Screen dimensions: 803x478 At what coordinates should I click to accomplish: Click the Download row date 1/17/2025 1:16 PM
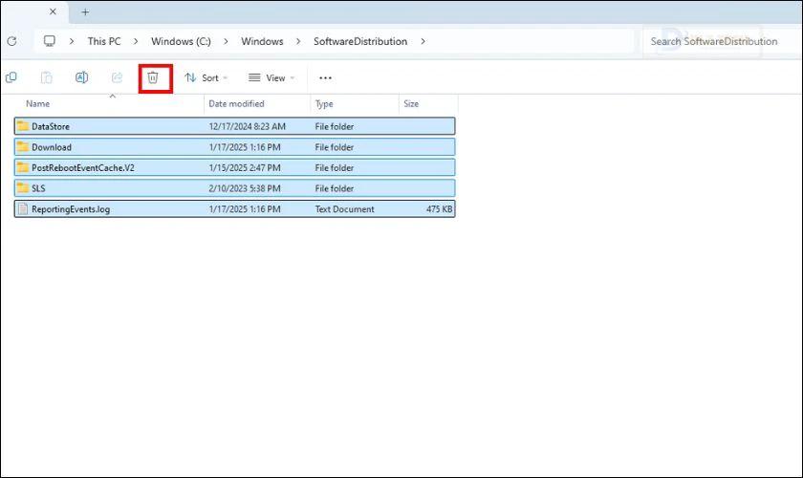(x=245, y=147)
